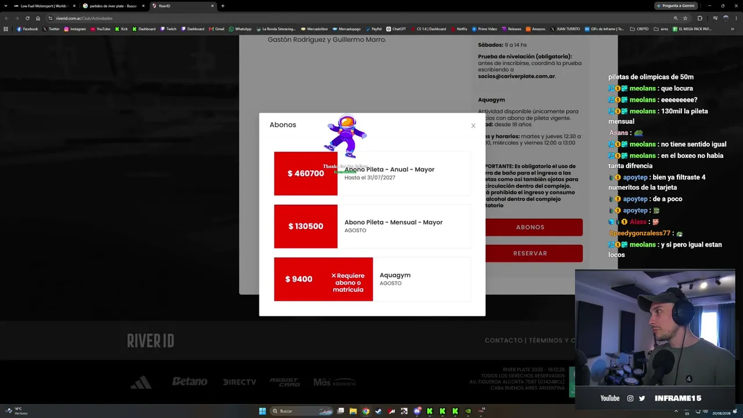Open the YouTube bookmark
This screenshot has width=743, height=418.
[100, 29]
